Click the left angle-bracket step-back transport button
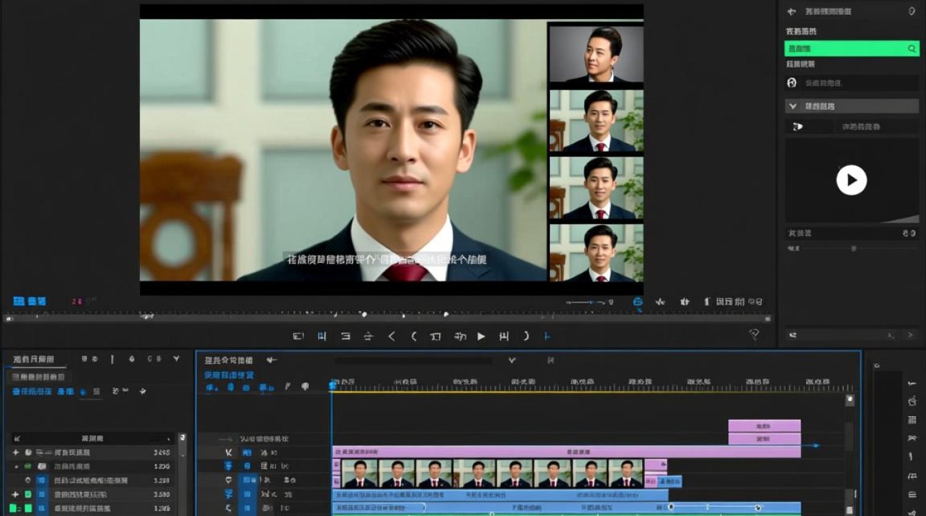Screen dimensions: 926x516 pos(391,336)
